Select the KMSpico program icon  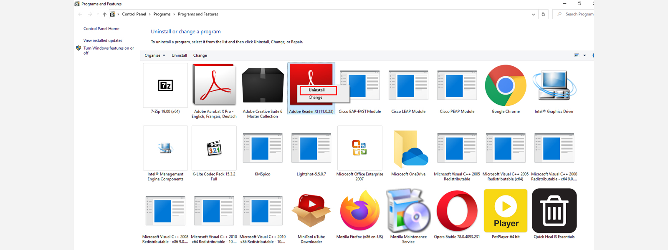(x=263, y=148)
